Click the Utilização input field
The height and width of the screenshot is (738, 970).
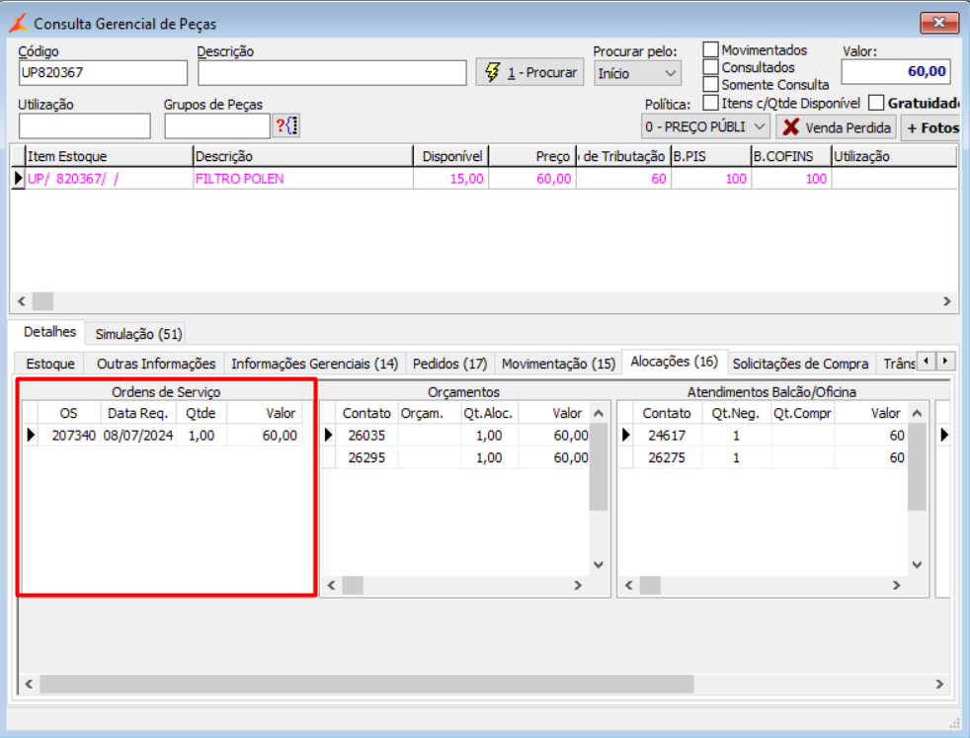(x=85, y=126)
